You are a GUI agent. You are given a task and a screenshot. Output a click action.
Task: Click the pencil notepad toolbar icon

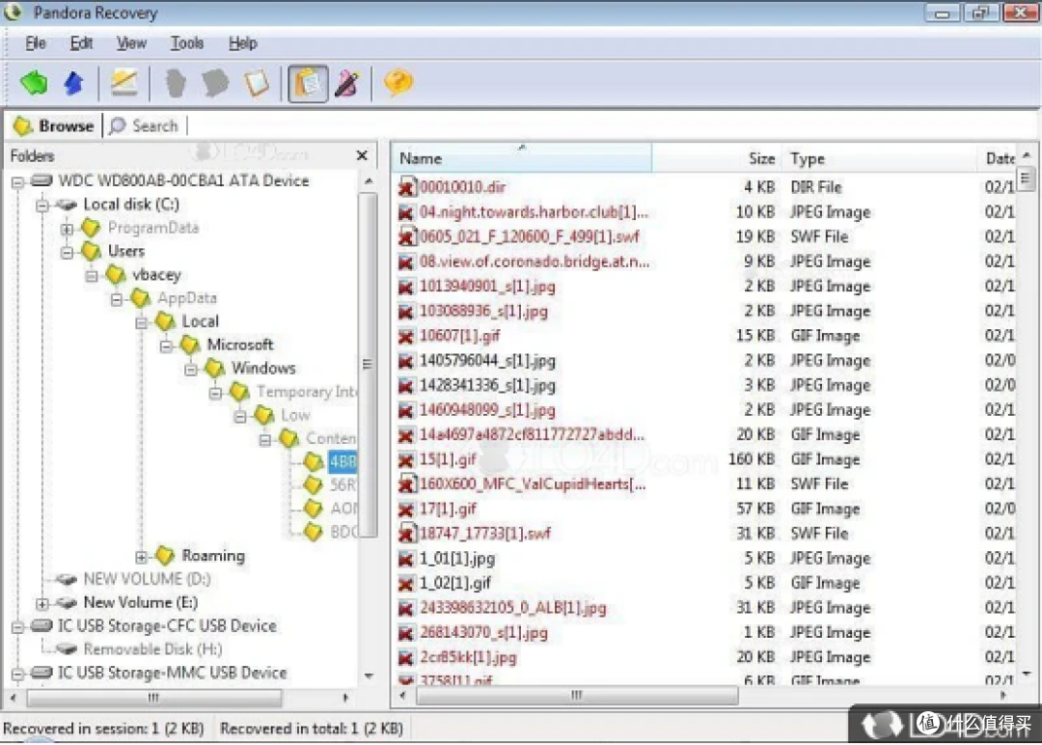[124, 82]
